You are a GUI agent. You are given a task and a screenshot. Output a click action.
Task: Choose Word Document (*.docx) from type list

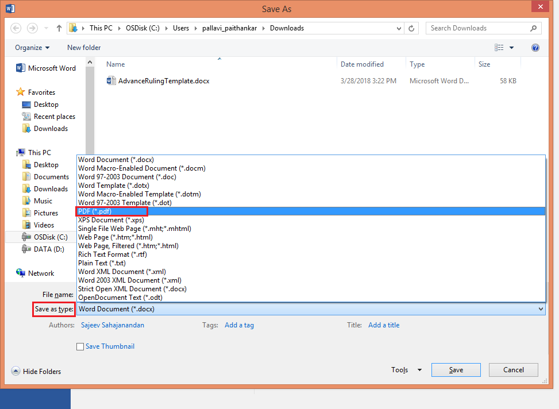pyautogui.click(x=311, y=160)
